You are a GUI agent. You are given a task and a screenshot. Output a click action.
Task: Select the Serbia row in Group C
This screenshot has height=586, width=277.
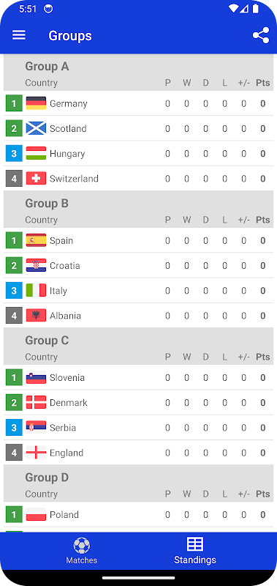coord(138,428)
